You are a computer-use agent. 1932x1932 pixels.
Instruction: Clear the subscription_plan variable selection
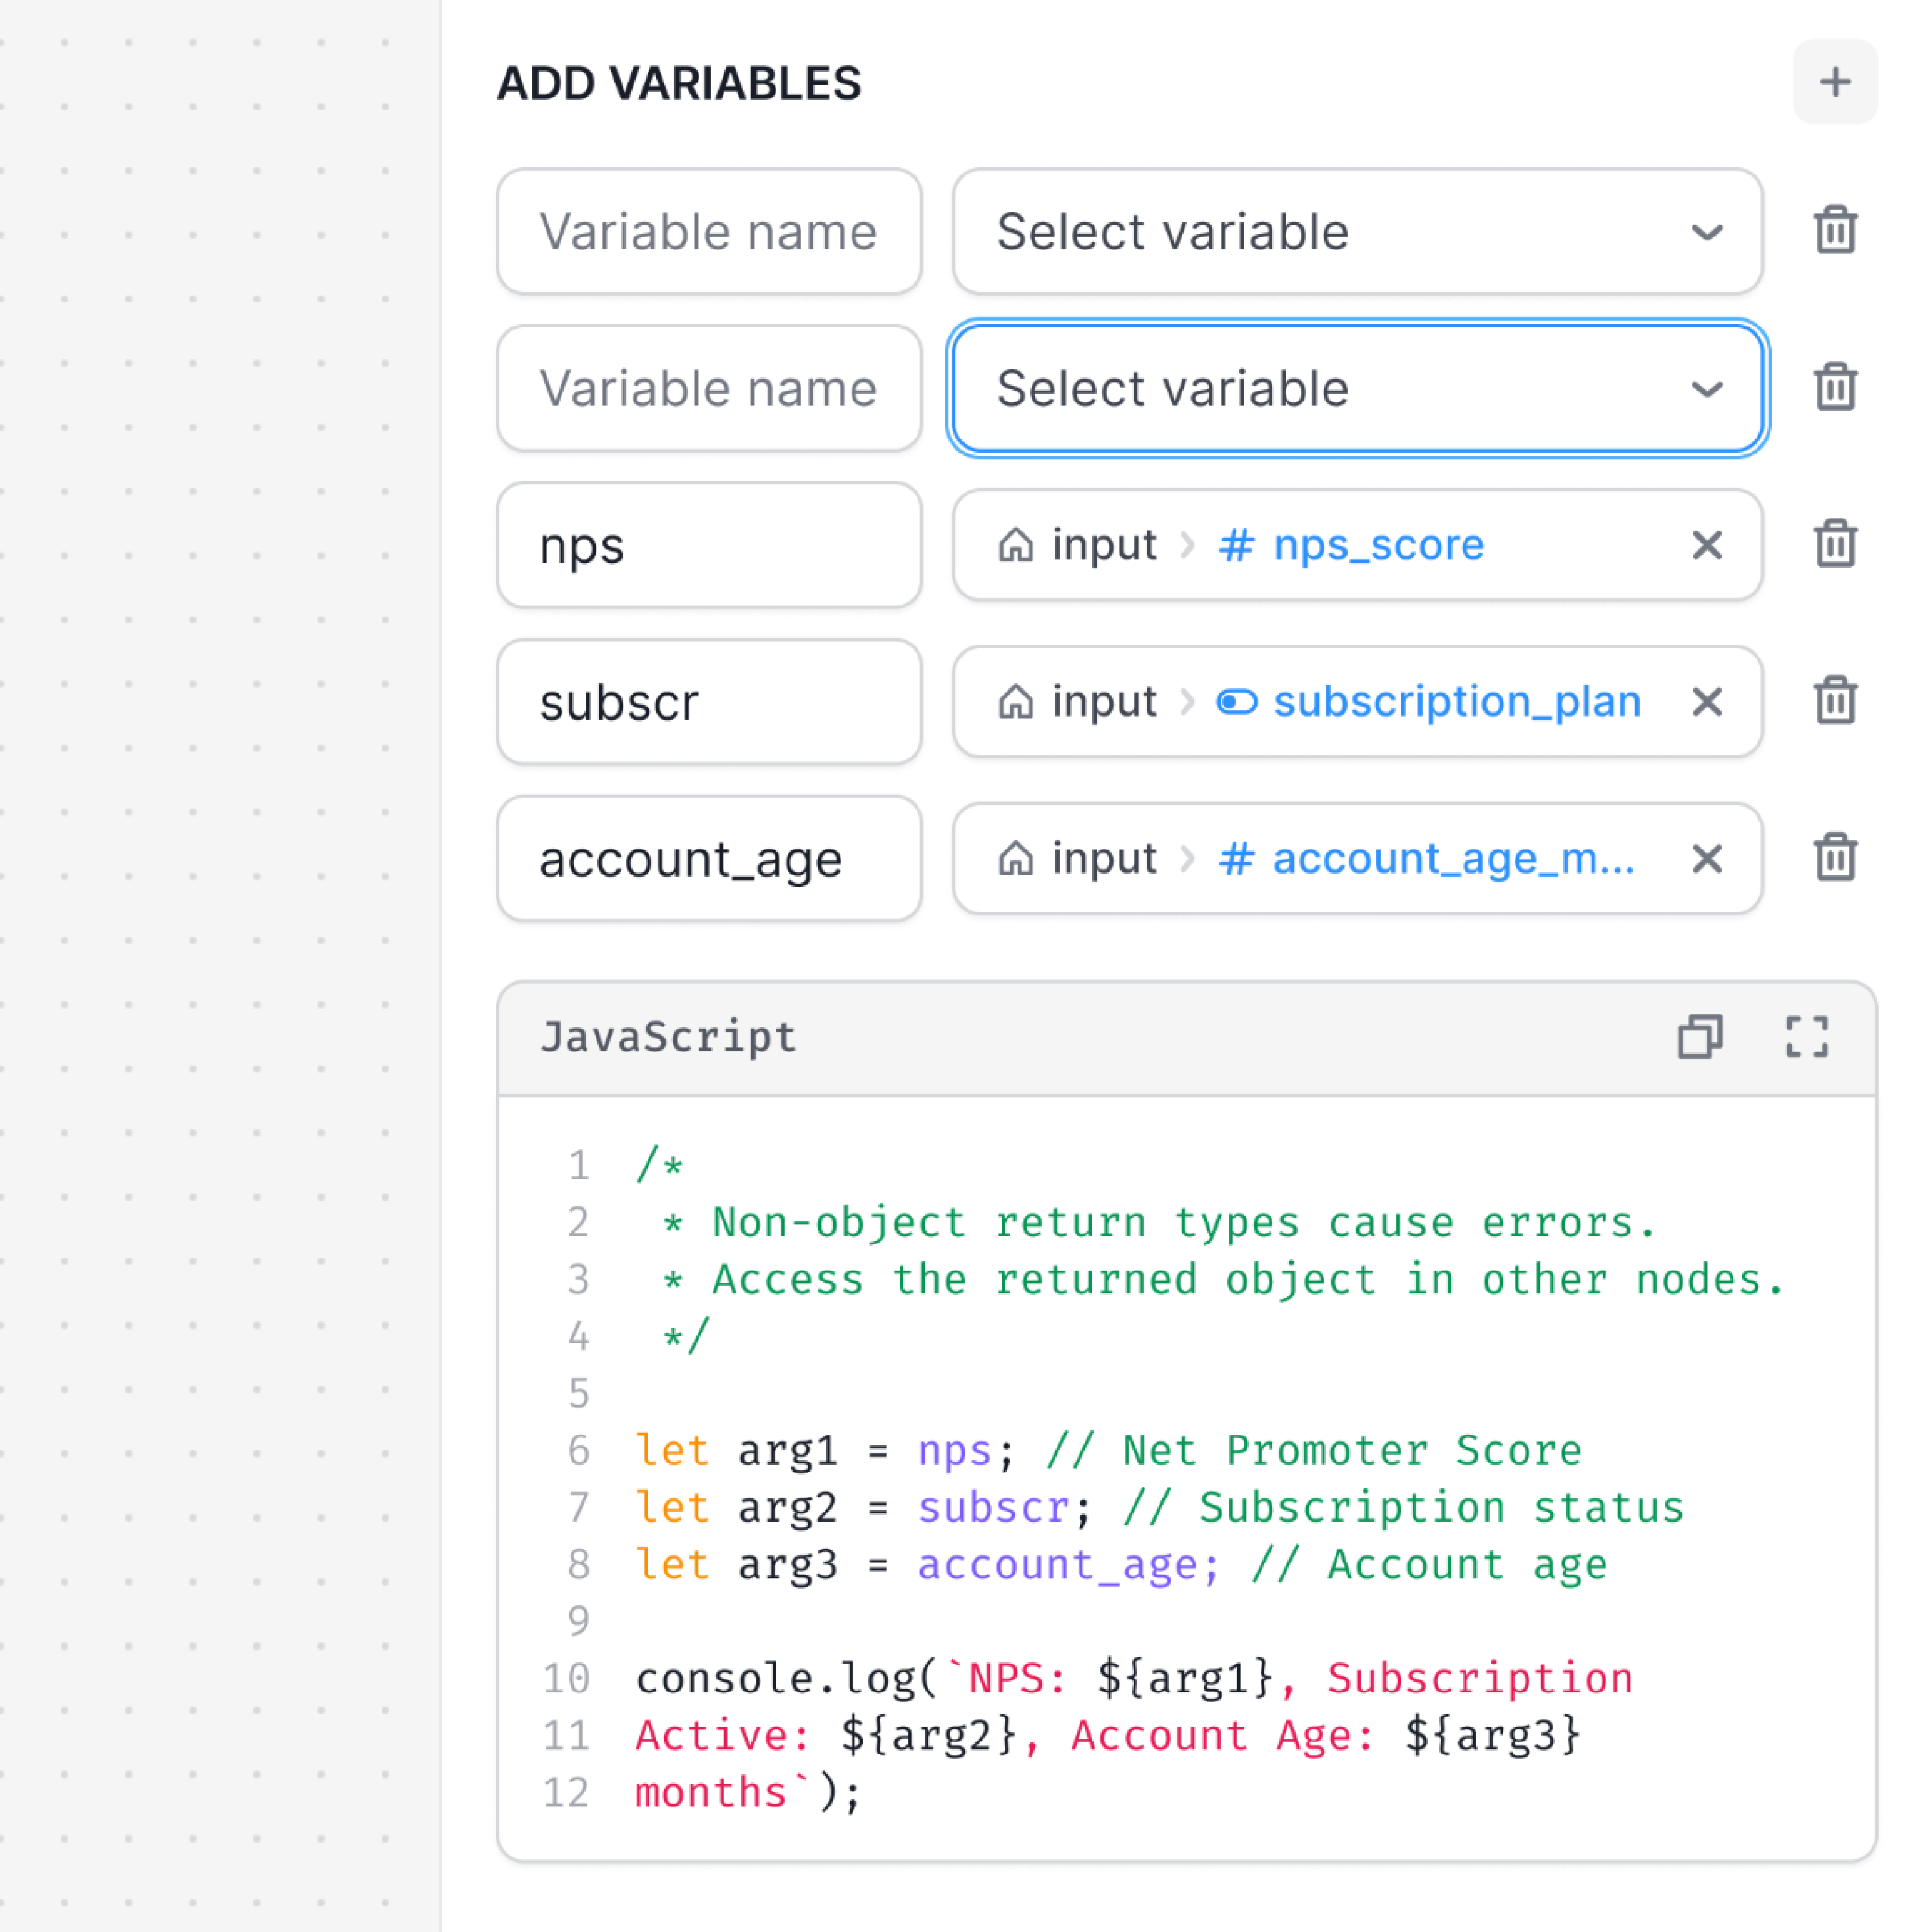pyautogui.click(x=1706, y=702)
